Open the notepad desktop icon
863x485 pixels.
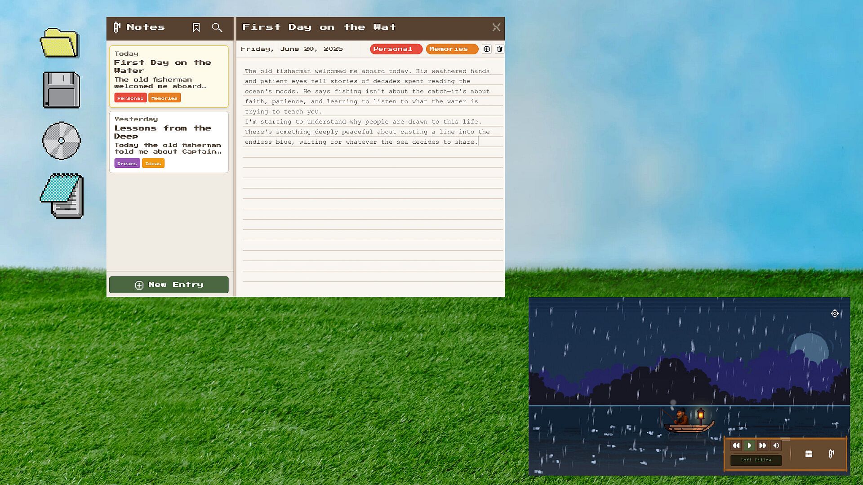[63, 196]
